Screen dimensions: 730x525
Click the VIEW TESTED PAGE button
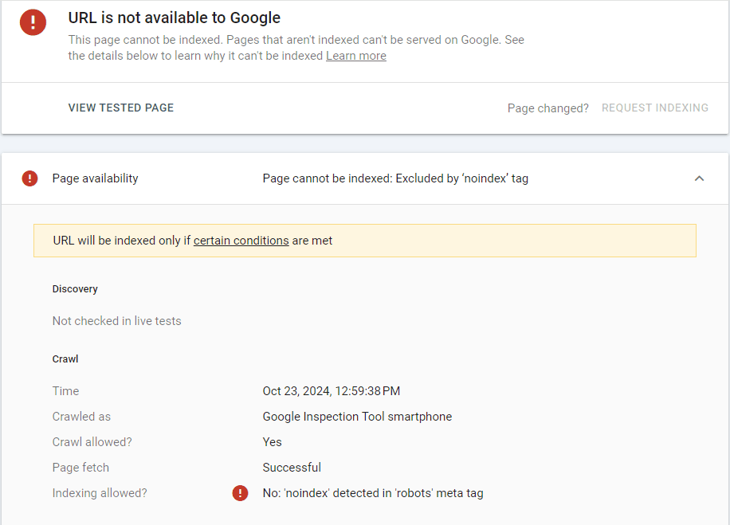[121, 108]
